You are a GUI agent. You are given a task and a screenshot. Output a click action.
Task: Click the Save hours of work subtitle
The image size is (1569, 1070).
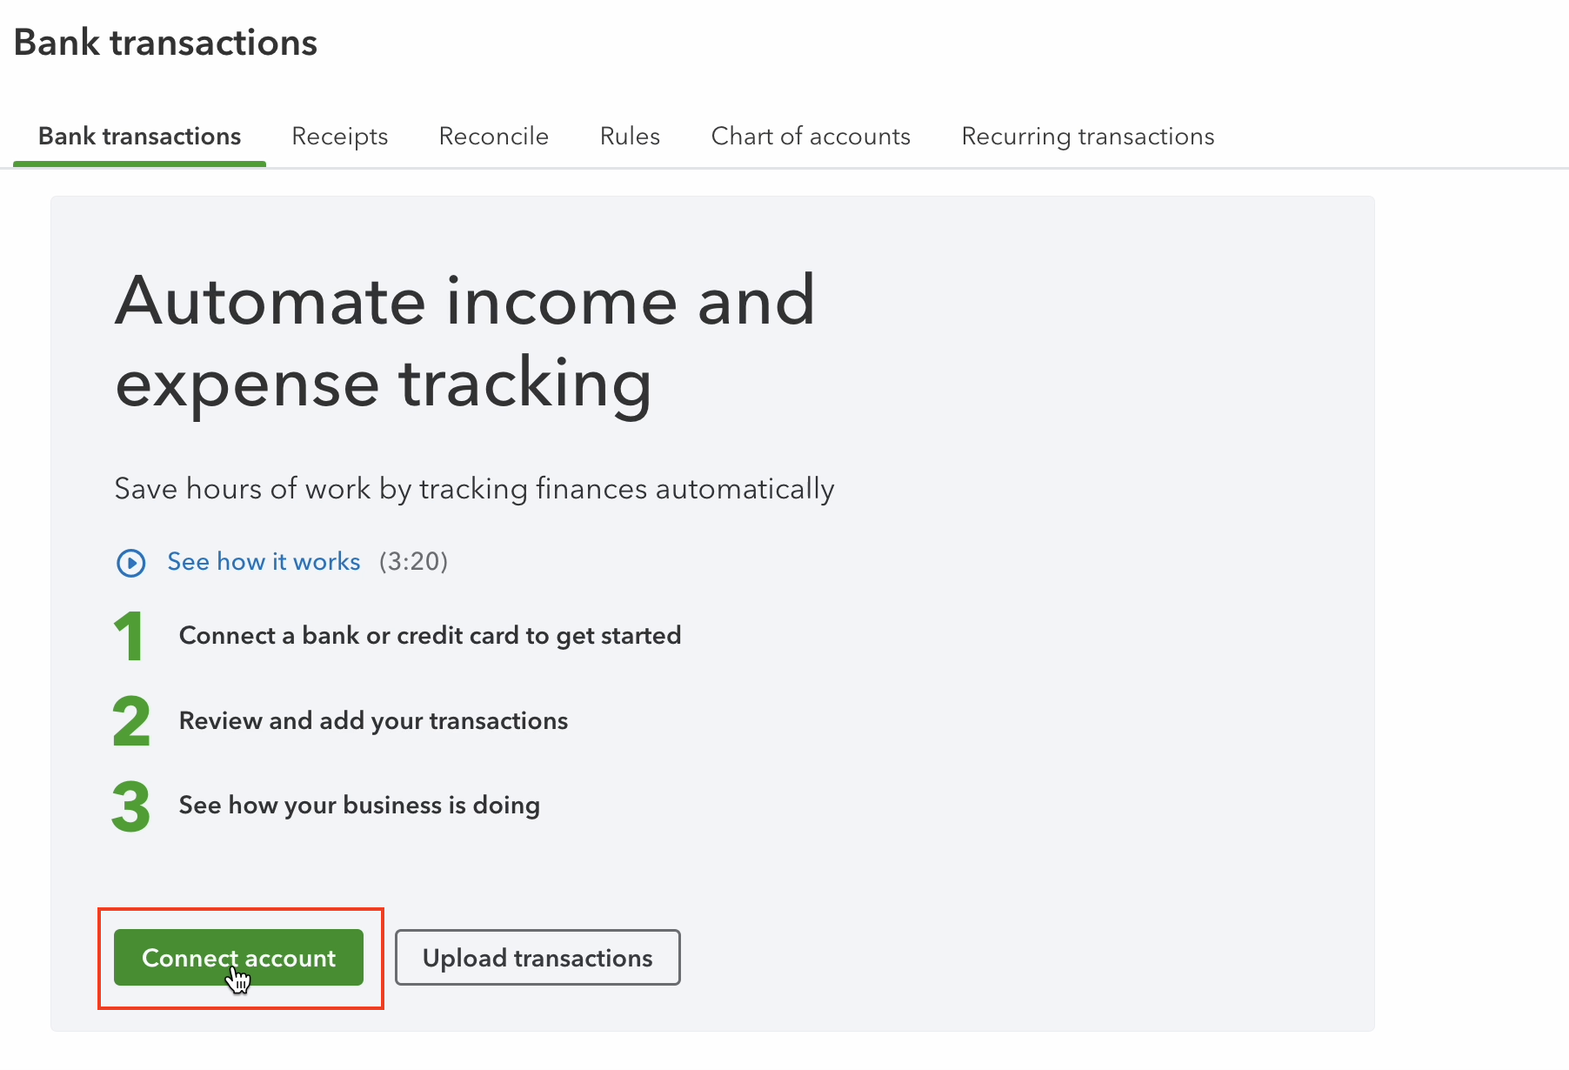(474, 489)
